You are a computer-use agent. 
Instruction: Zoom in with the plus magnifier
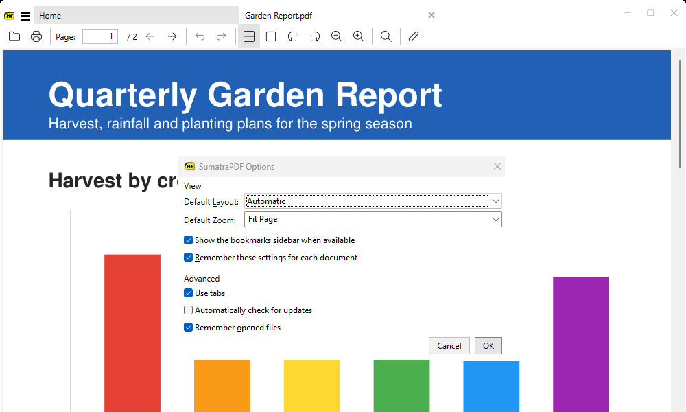coord(358,36)
